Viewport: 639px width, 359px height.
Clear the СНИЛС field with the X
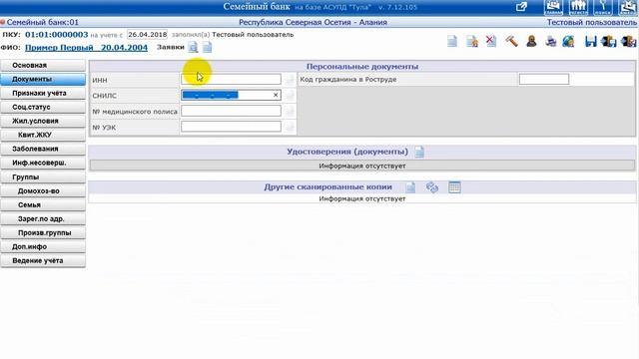point(276,95)
